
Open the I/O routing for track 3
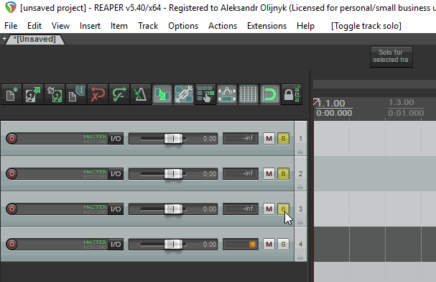pos(116,209)
